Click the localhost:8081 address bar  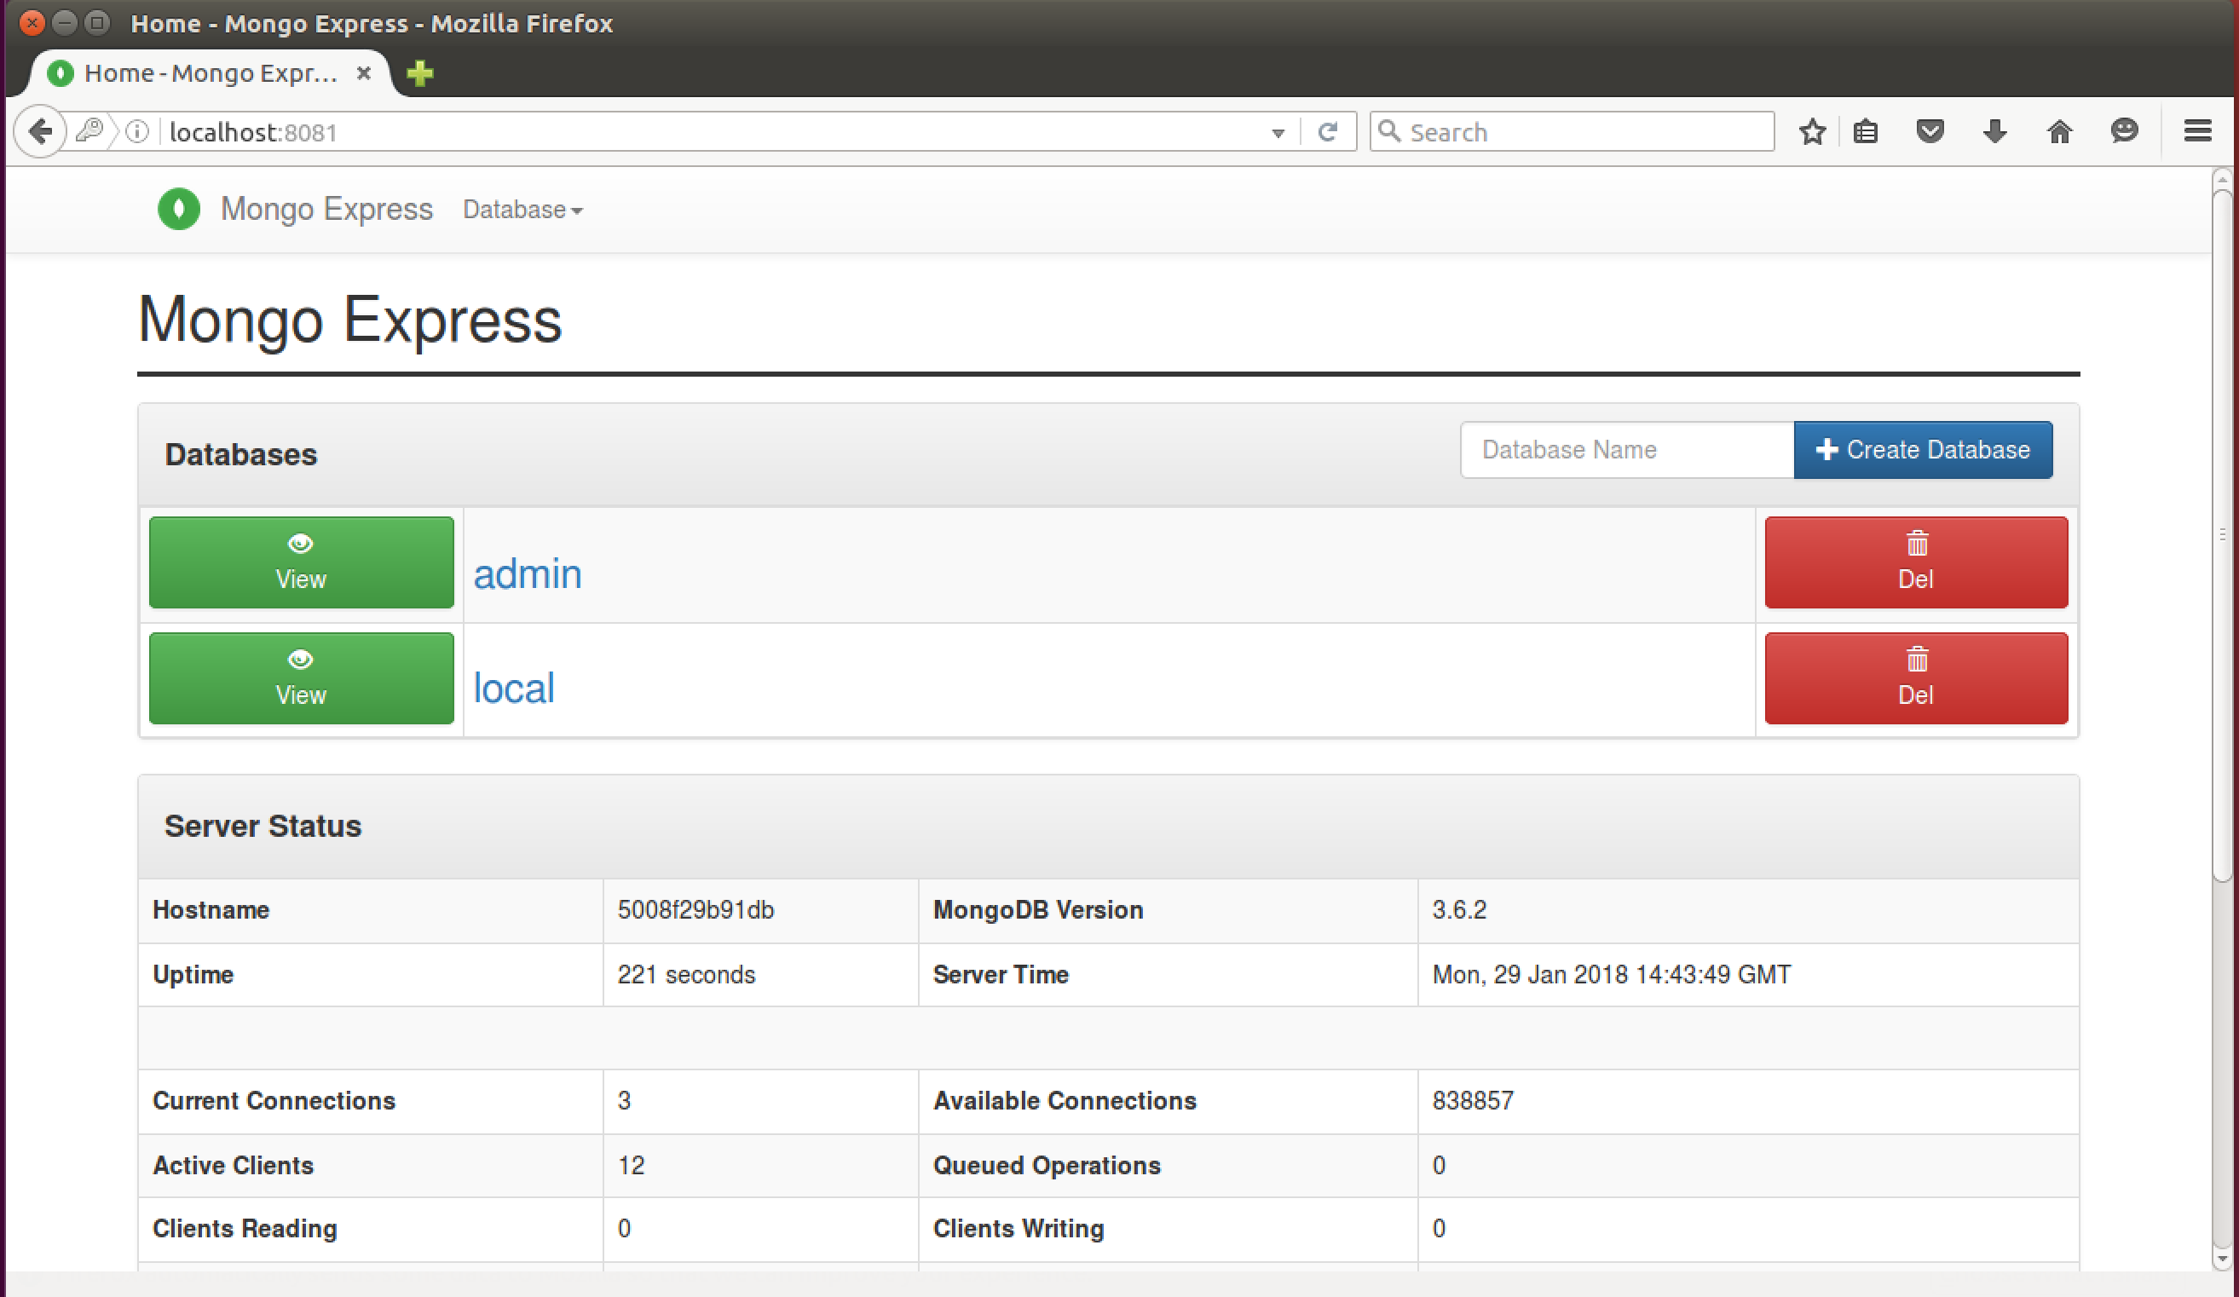click(x=711, y=132)
